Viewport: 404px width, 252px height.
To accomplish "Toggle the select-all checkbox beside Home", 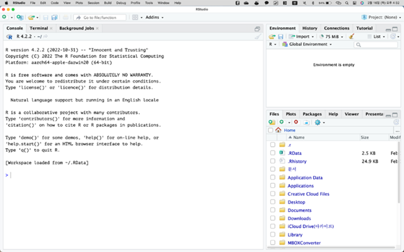I will coord(271,130).
